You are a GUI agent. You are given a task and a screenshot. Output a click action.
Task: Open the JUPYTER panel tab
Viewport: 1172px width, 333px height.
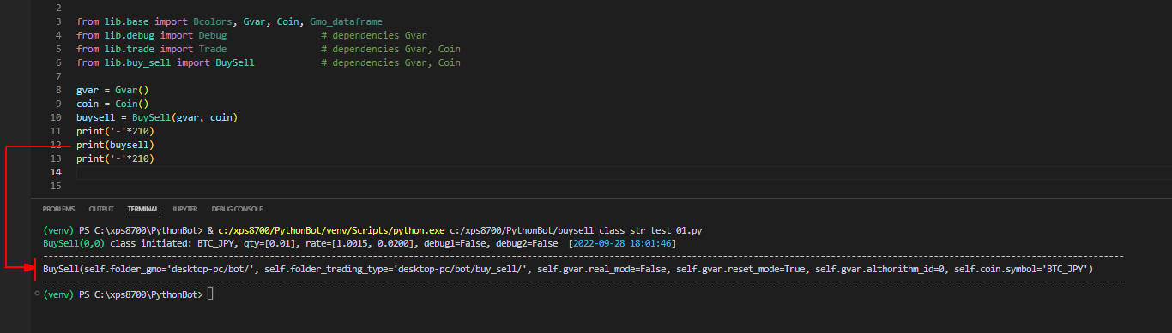click(x=184, y=209)
